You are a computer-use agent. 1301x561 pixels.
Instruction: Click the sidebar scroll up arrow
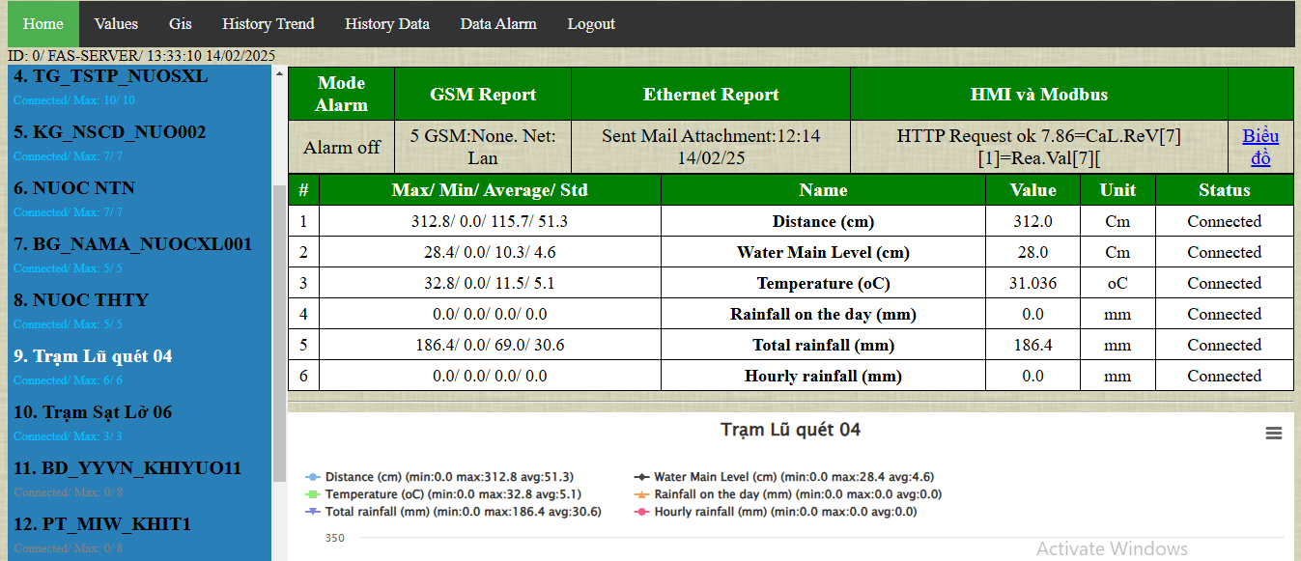280,73
